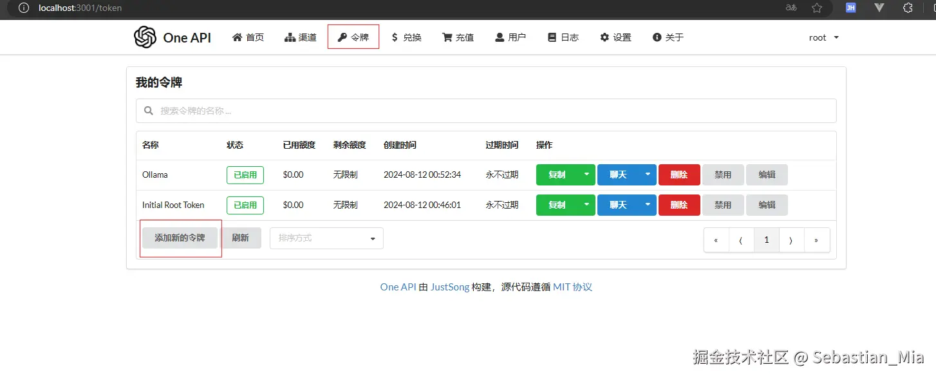The width and height of the screenshot is (936, 378).
Task: Delete the Ollama token with 删除
Action: click(x=679, y=175)
